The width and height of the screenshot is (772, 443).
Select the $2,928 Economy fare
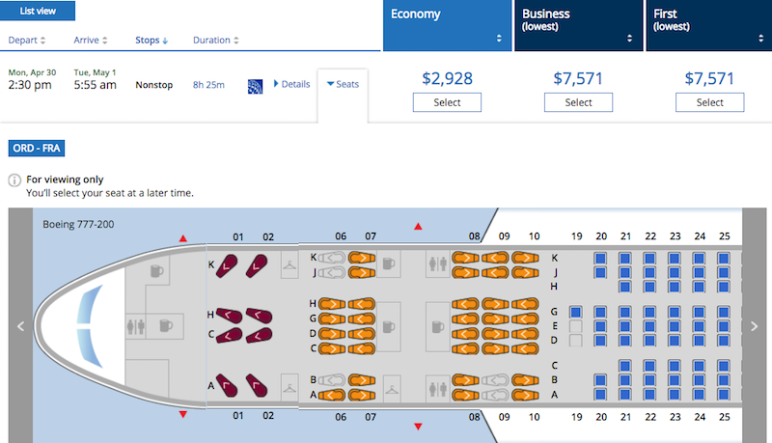(x=447, y=102)
